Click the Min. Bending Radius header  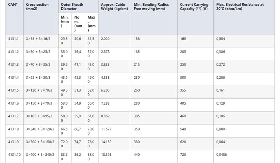pyautogui.click(x=149, y=7)
